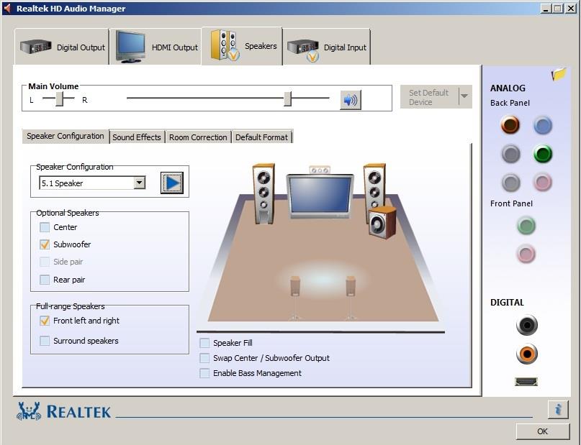The width and height of the screenshot is (581, 445).
Task: Click the rear right speaker in room
Action: tap(351, 298)
